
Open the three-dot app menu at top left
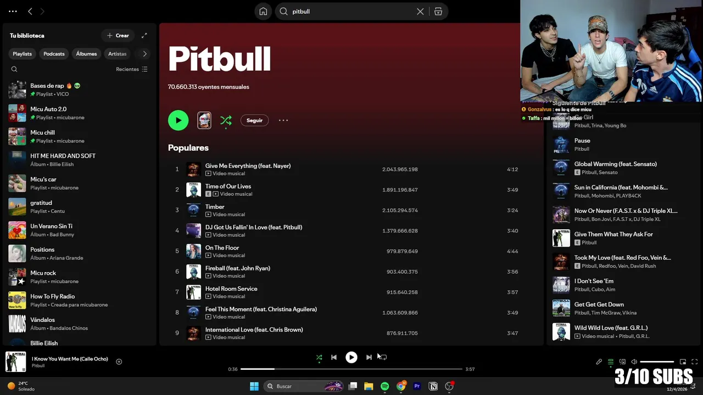pos(13,11)
